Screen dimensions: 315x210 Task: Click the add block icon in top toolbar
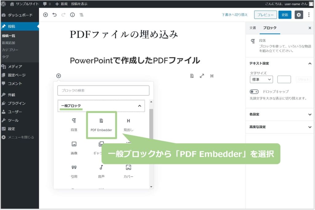tap(46, 15)
